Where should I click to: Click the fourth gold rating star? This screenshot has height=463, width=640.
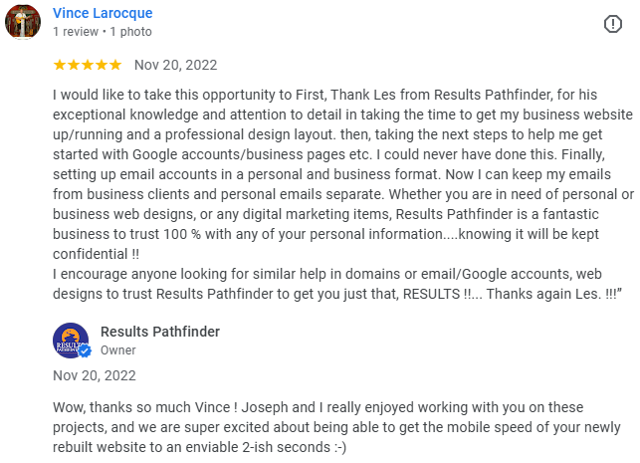point(102,65)
